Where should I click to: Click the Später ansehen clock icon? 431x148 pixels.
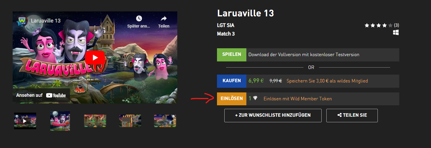point(139,18)
